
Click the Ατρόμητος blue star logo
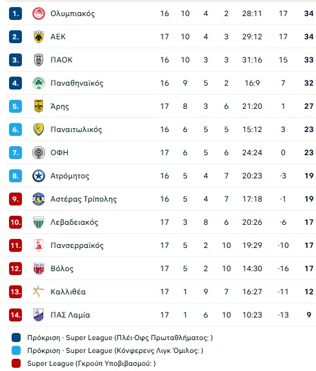click(x=39, y=176)
